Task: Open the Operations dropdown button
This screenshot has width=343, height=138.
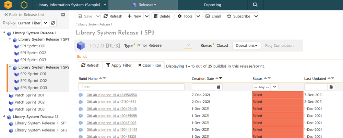Action: point(246,46)
